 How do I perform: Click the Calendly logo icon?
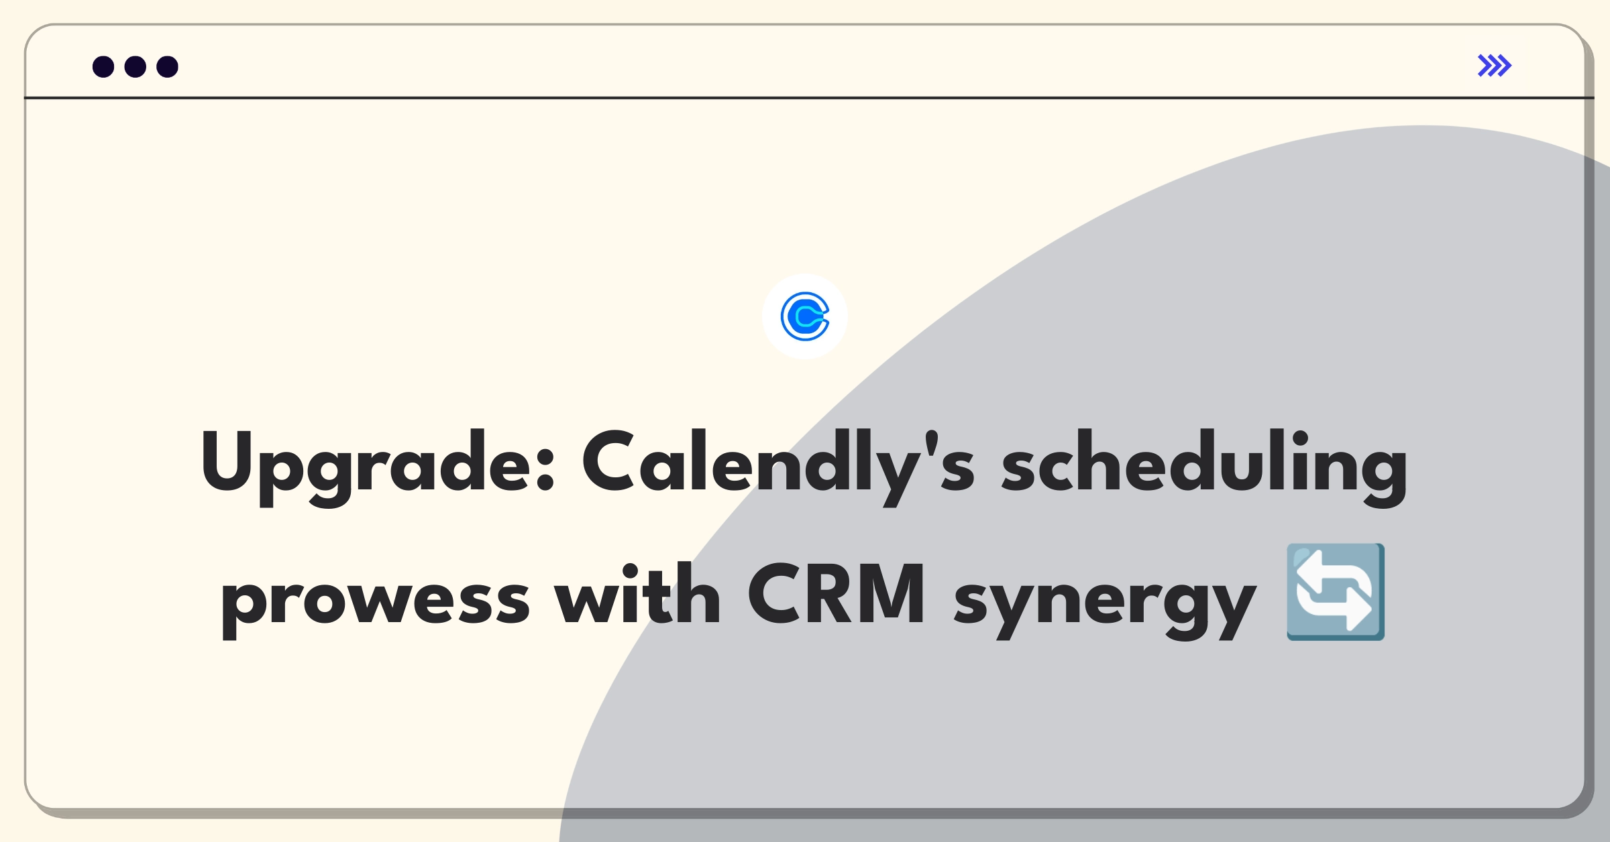pyautogui.click(x=805, y=316)
